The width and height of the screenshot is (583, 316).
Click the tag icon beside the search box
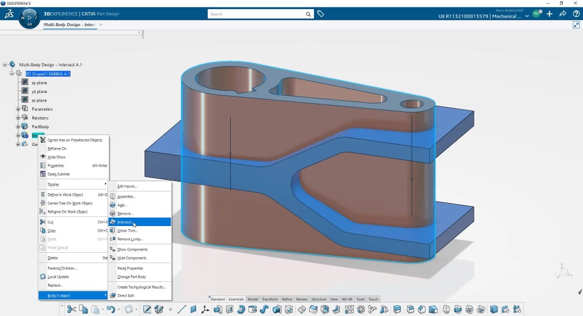321,14
